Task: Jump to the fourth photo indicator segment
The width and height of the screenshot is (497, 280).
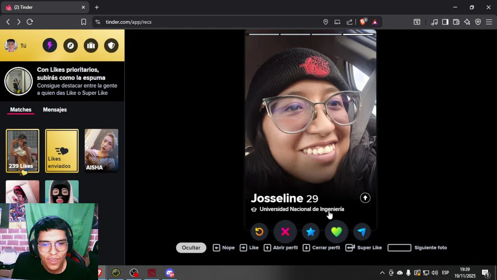Action: click(x=358, y=34)
